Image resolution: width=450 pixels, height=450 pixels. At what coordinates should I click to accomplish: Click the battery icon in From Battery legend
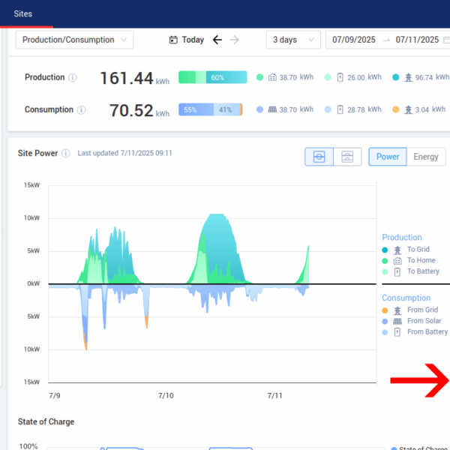(397, 332)
